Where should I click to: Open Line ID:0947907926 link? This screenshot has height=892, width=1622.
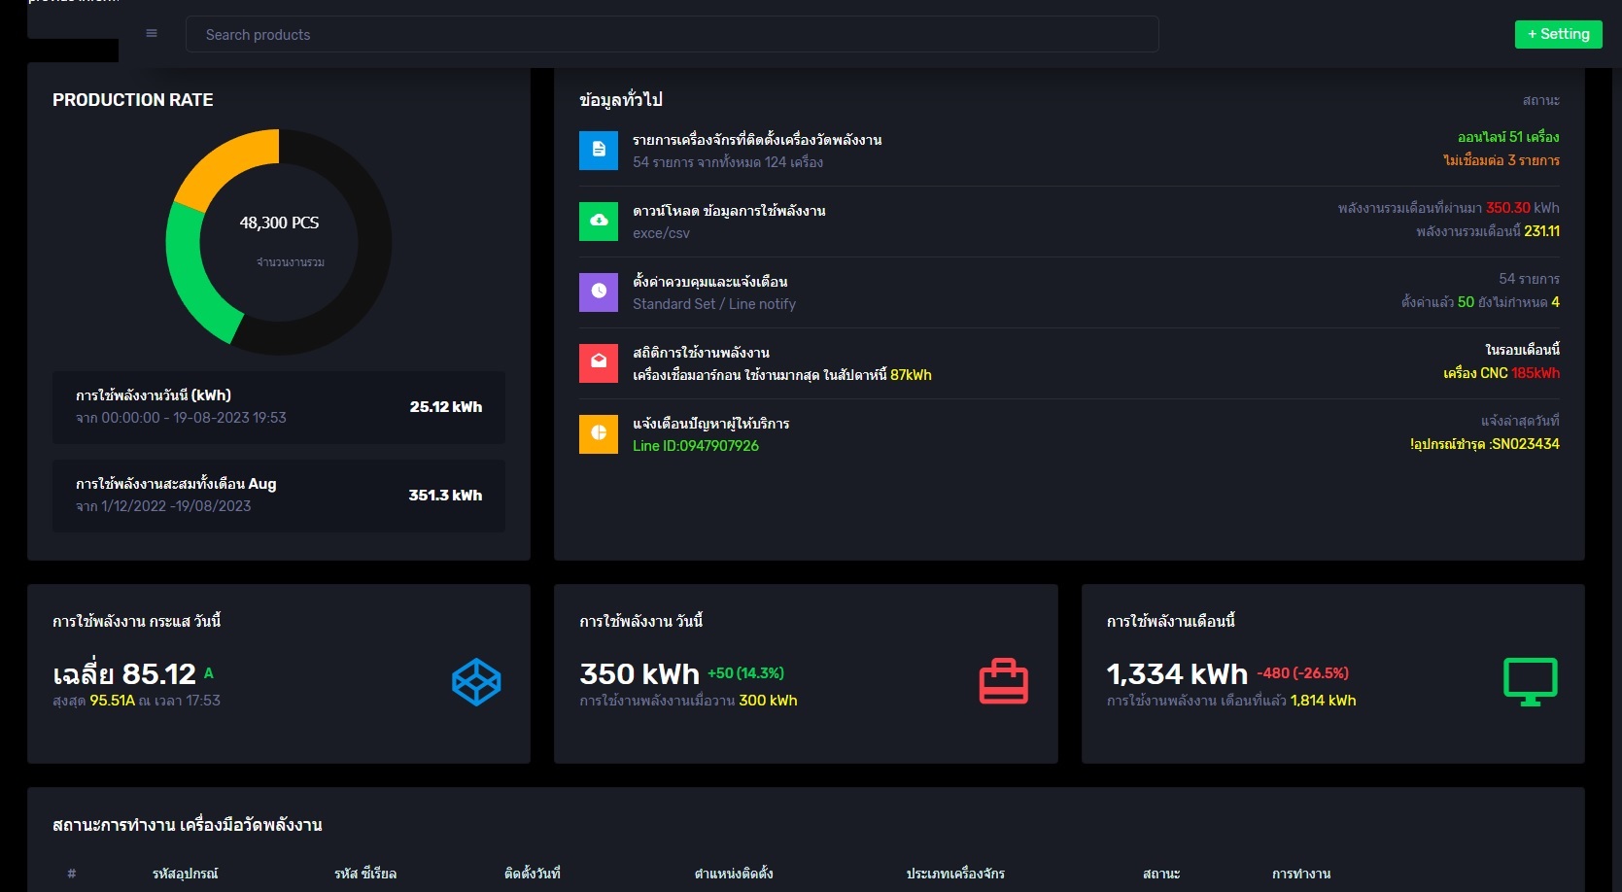pos(696,446)
